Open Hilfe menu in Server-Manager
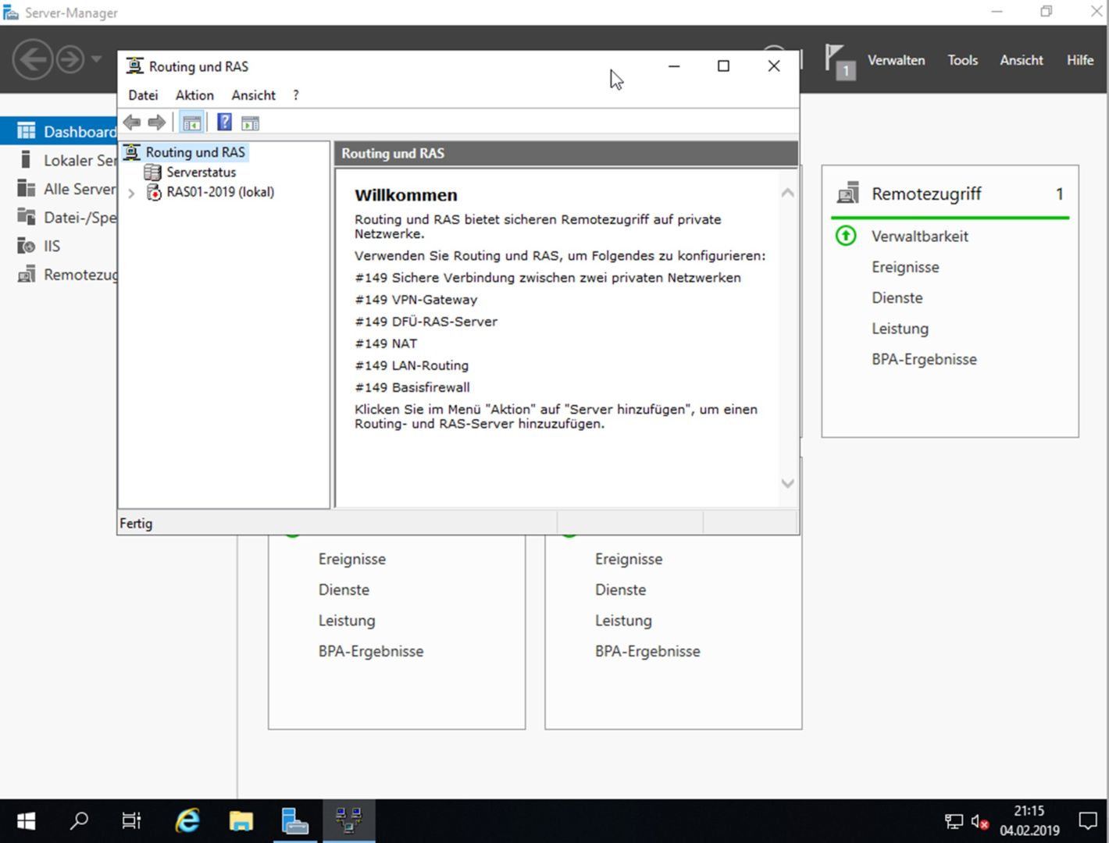This screenshot has width=1109, height=843. coord(1080,60)
